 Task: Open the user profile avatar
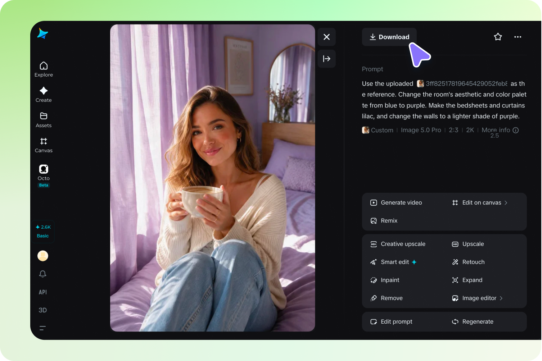click(43, 256)
